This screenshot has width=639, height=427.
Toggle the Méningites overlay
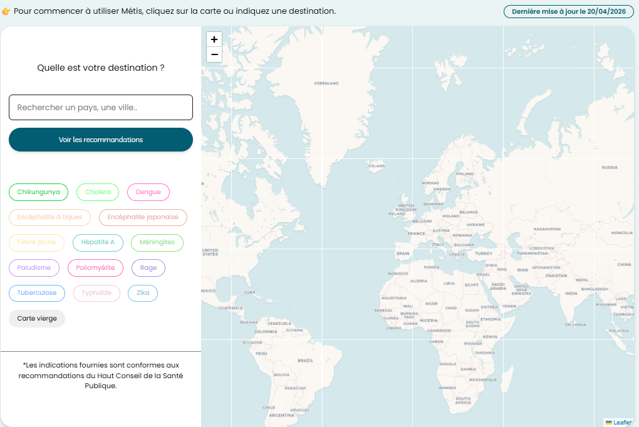tap(157, 242)
